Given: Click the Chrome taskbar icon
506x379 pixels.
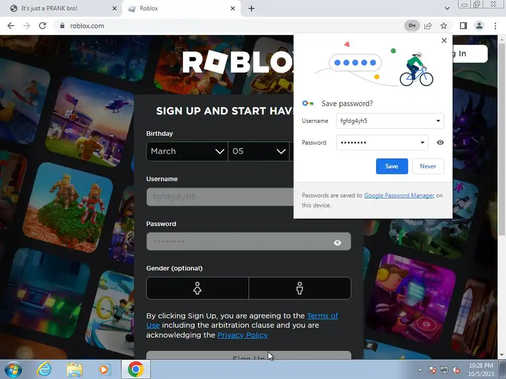Looking at the screenshot, I should [136, 369].
